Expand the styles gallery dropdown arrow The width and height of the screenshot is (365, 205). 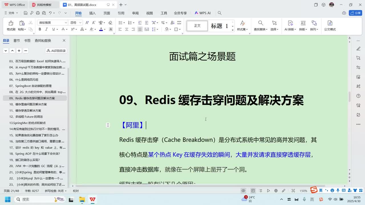[x=233, y=30]
